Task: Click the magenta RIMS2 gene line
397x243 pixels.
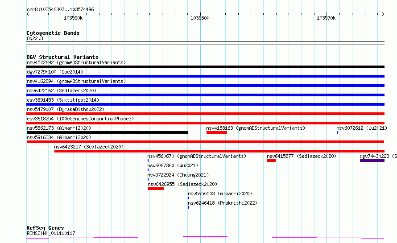Action: [205, 238]
